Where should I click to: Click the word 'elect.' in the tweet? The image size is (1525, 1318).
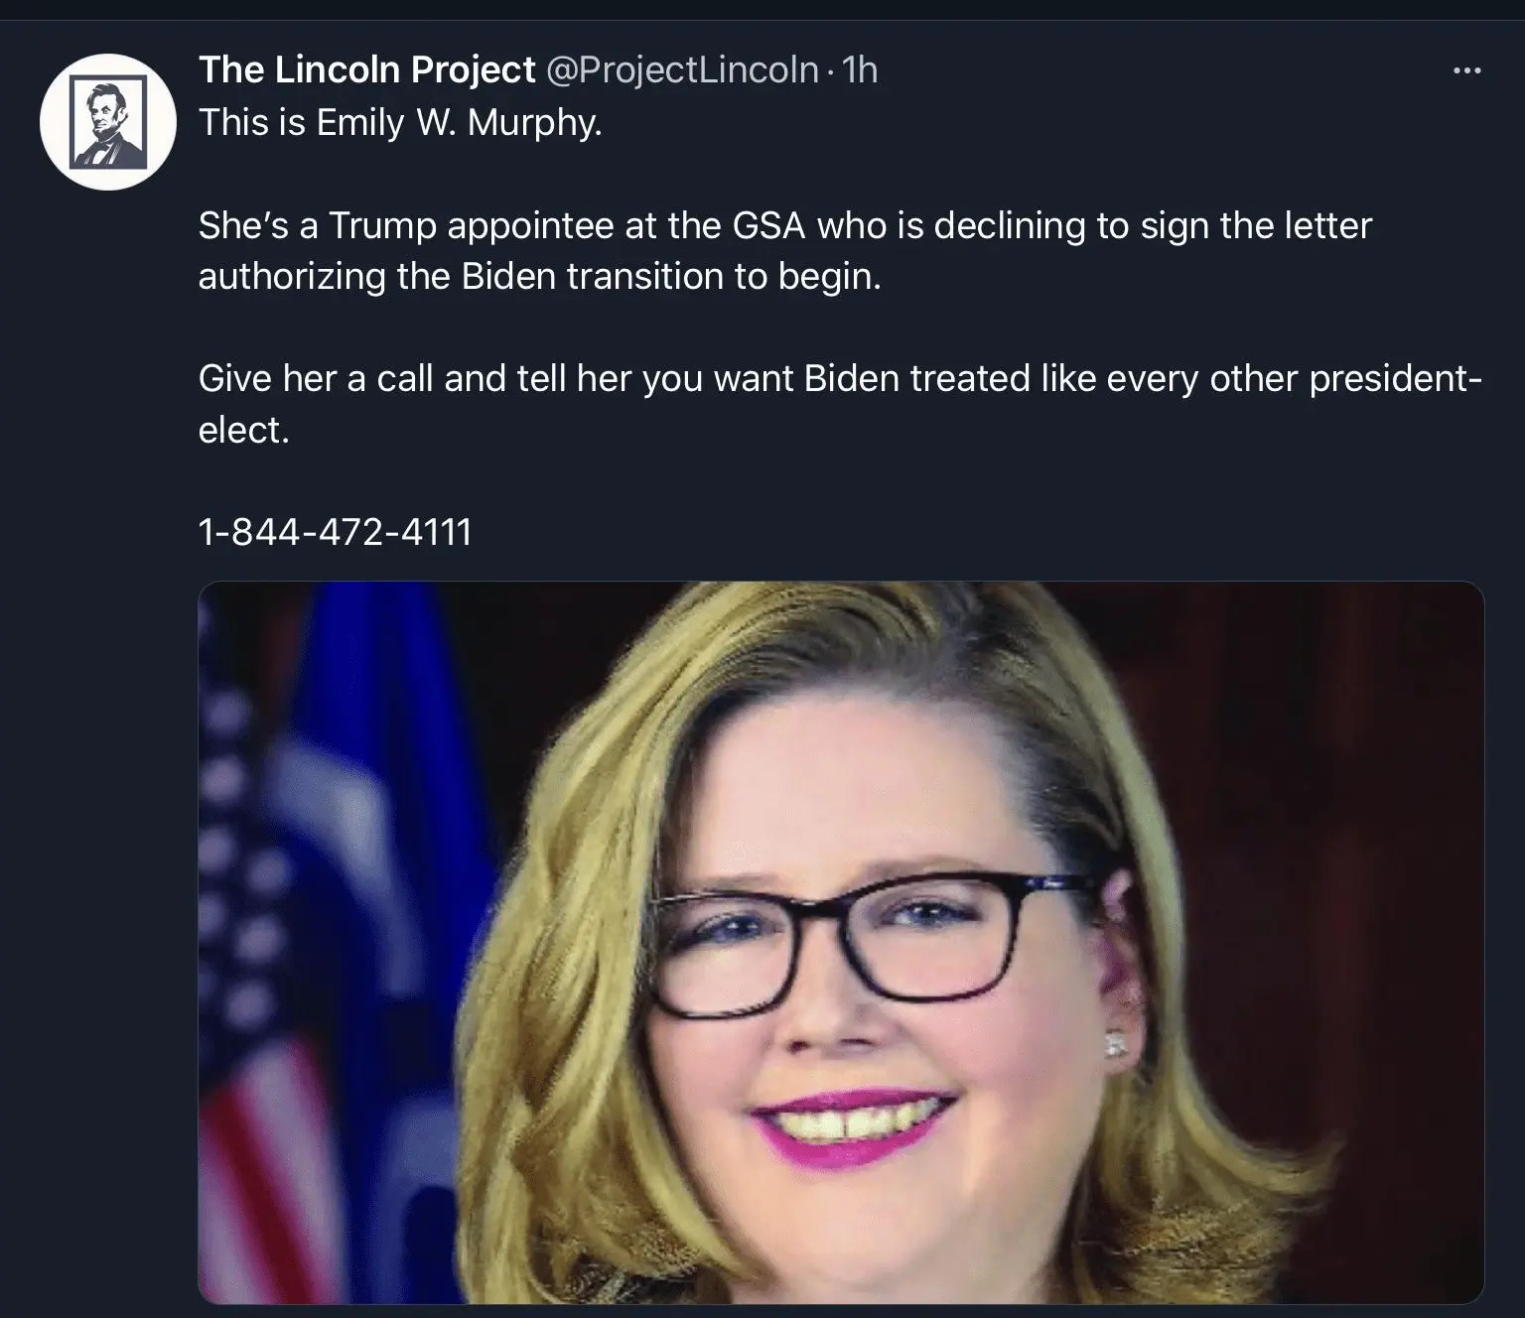pyautogui.click(x=243, y=430)
